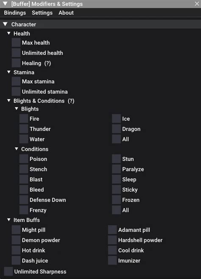Tick the Paralyze condition checkbox
The image size is (201, 279).
[x=116, y=169]
